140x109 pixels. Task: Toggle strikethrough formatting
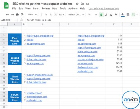click(111, 15)
